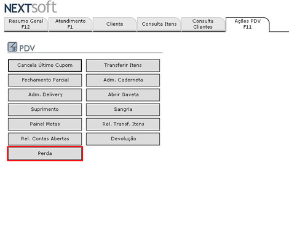Image resolution: width=289 pixels, height=226 pixels.
Task: Open Adm. Caderneta
Action: point(123,80)
